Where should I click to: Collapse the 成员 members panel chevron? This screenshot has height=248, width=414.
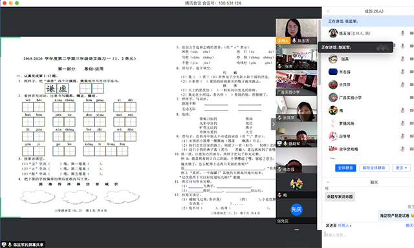point(328,11)
